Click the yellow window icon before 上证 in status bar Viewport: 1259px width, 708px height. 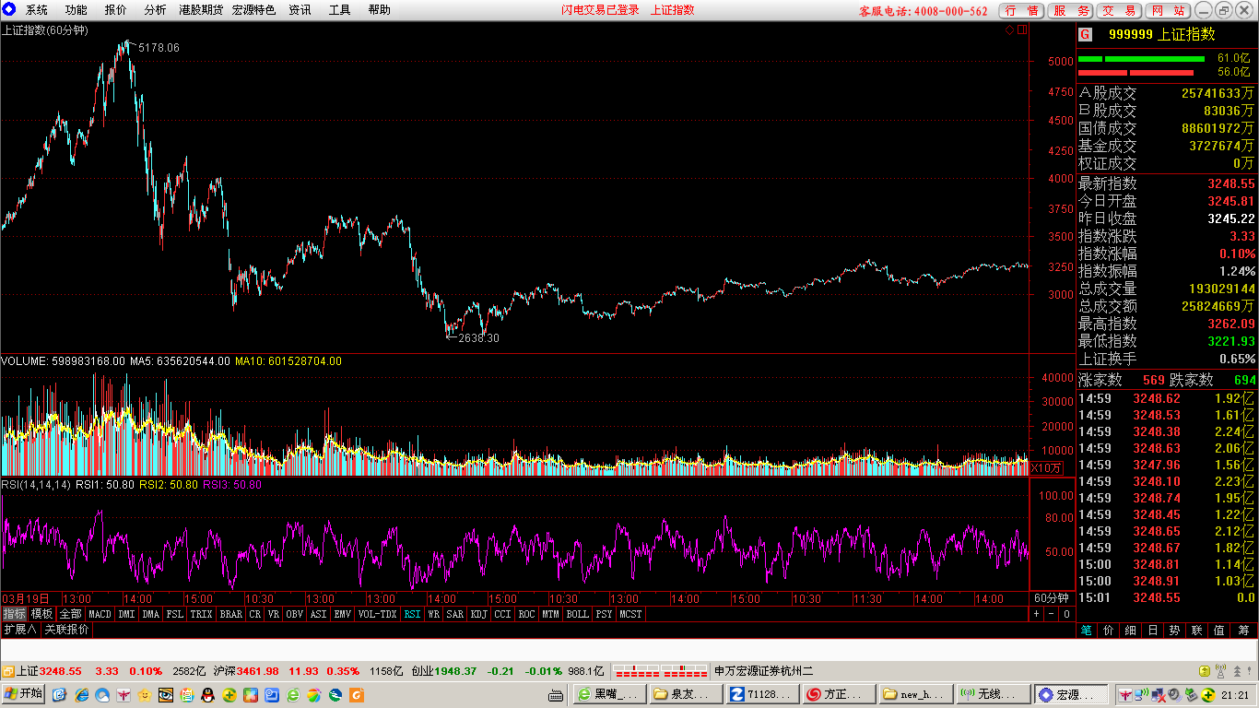[7, 671]
